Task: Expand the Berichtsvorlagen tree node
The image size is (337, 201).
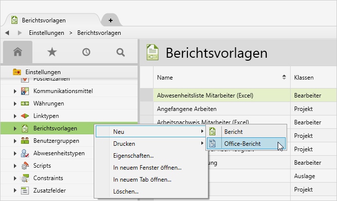Action: point(15,128)
